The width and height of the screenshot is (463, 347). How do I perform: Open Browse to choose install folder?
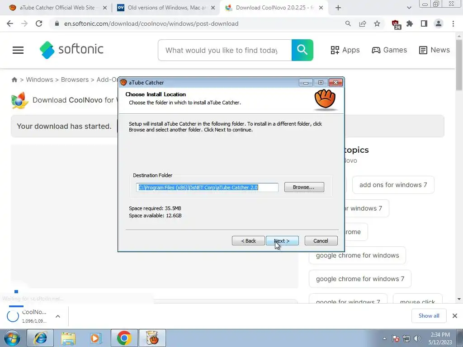(304, 187)
